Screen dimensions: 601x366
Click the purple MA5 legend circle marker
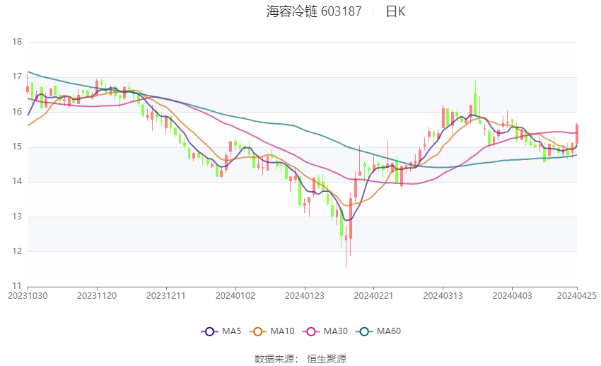[x=209, y=331]
